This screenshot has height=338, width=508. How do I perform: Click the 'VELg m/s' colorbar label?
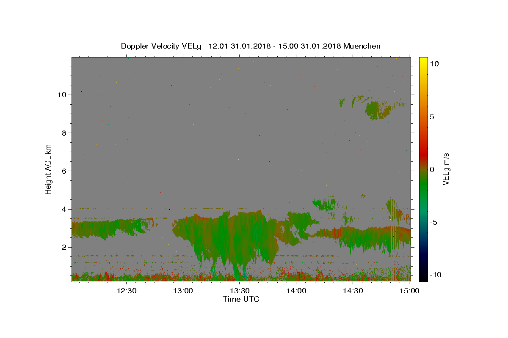tap(446, 169)
